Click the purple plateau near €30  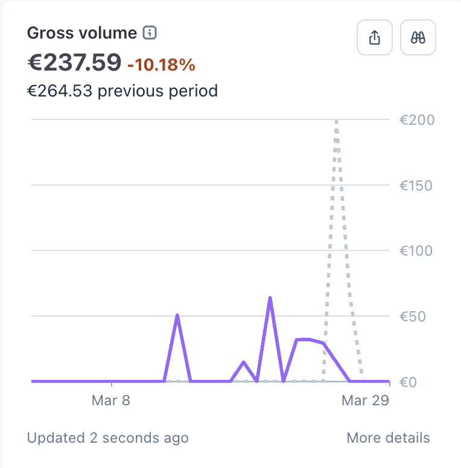[x=310, y=340]
